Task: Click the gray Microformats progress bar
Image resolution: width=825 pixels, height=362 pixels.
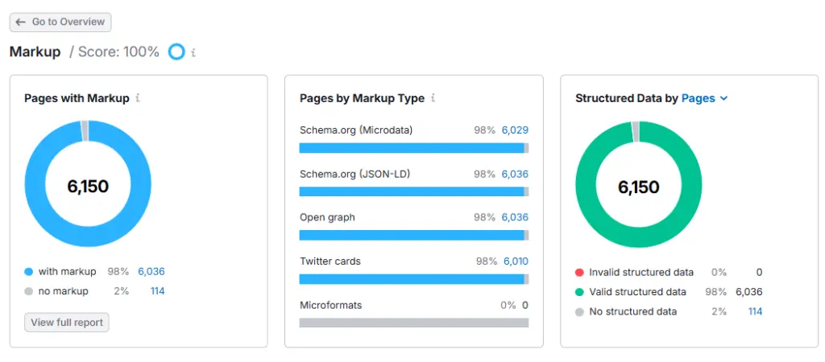Action: [x=413, y=323]
